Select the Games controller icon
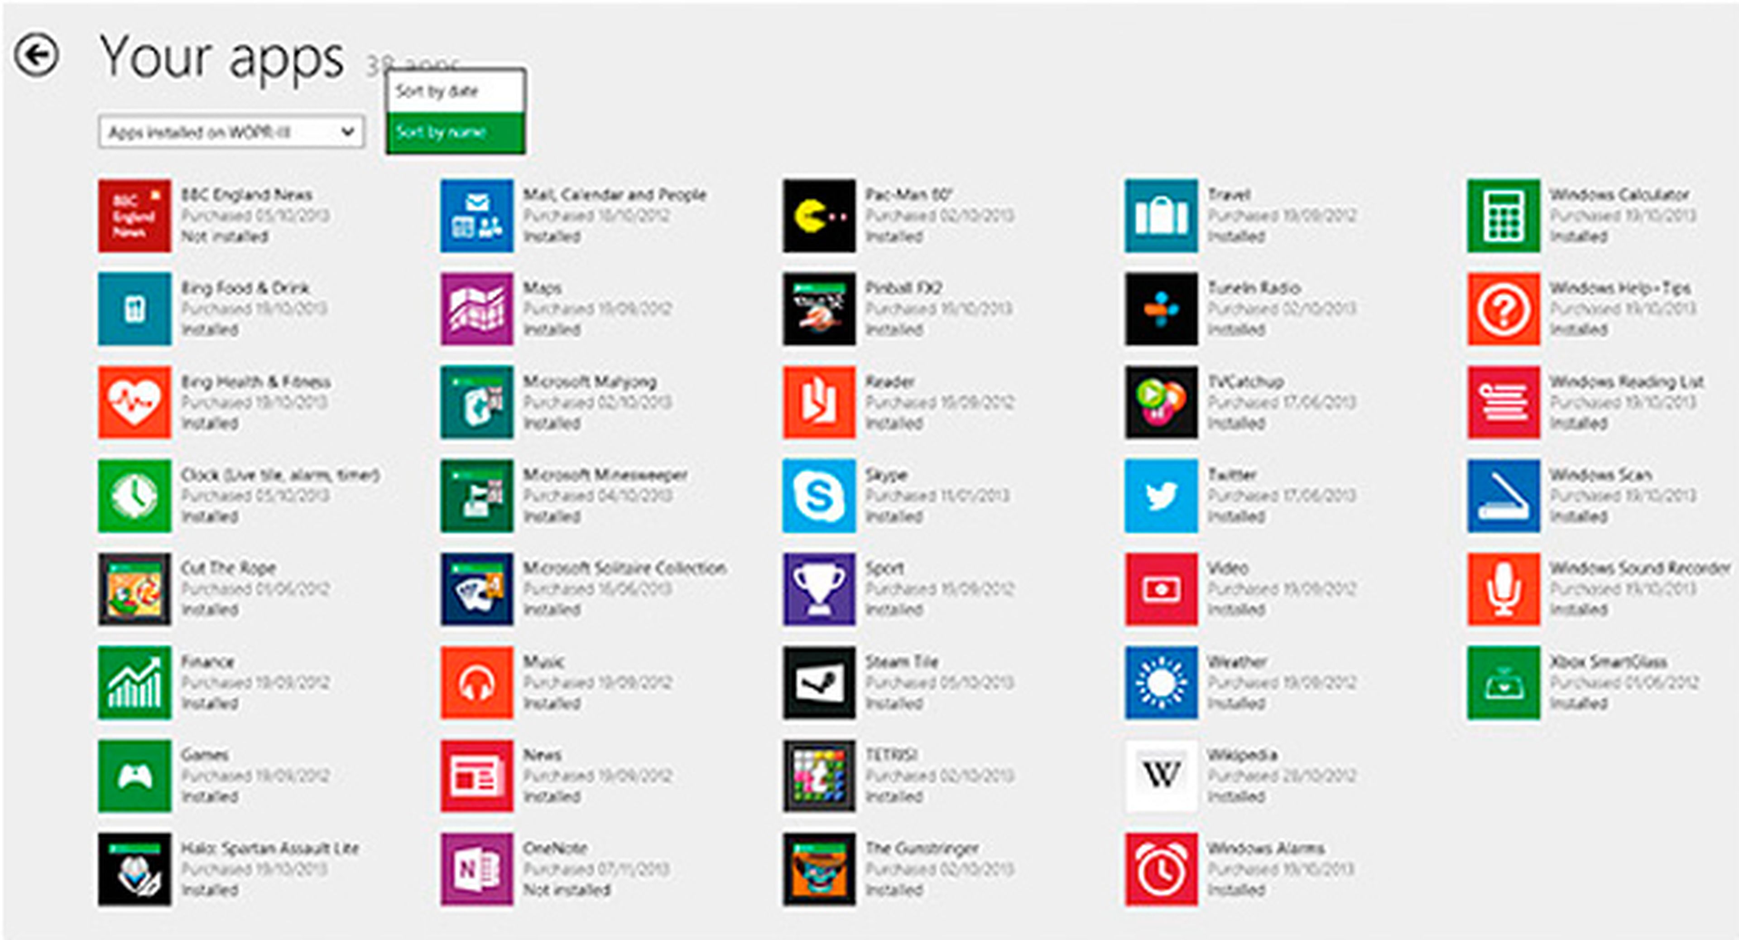Image resolution: width=1739 pixels, height=940 pixels. (135, 776)
